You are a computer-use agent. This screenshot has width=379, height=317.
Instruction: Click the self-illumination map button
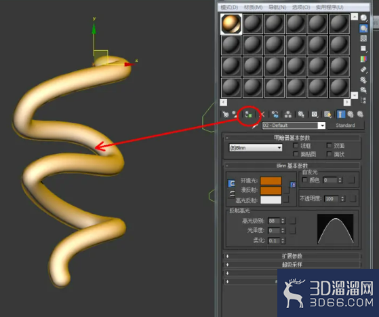pos(351,180)
